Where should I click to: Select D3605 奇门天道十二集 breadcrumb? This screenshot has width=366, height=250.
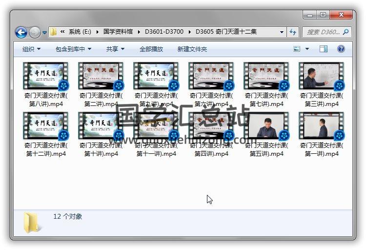pos(226,32)
